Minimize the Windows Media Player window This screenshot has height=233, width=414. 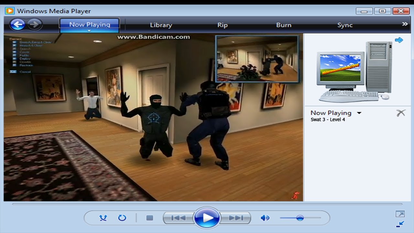[364, 11]
